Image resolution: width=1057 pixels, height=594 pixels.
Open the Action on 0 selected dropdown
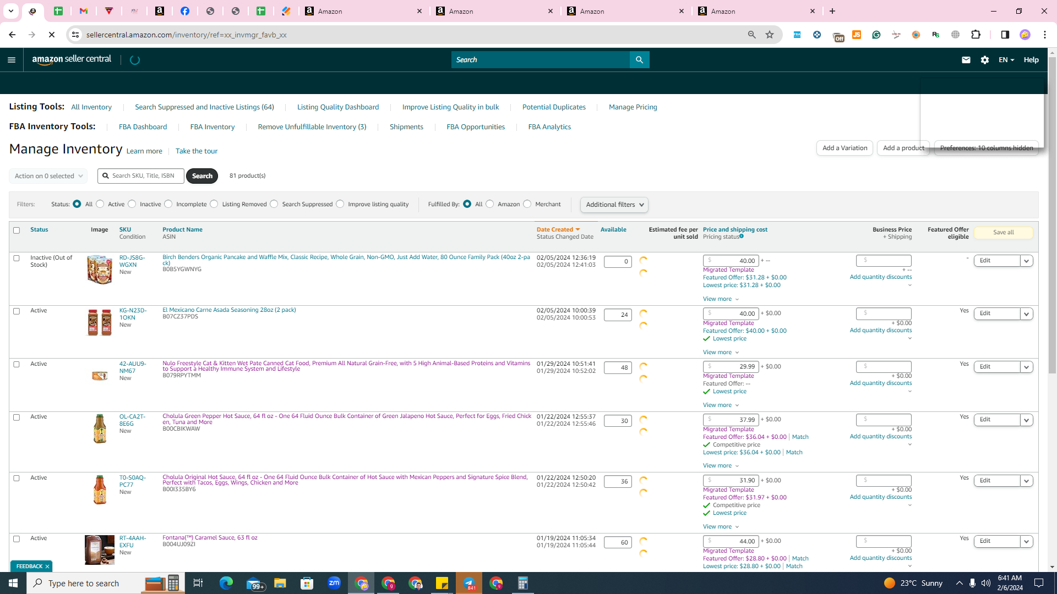pos(48,176)
